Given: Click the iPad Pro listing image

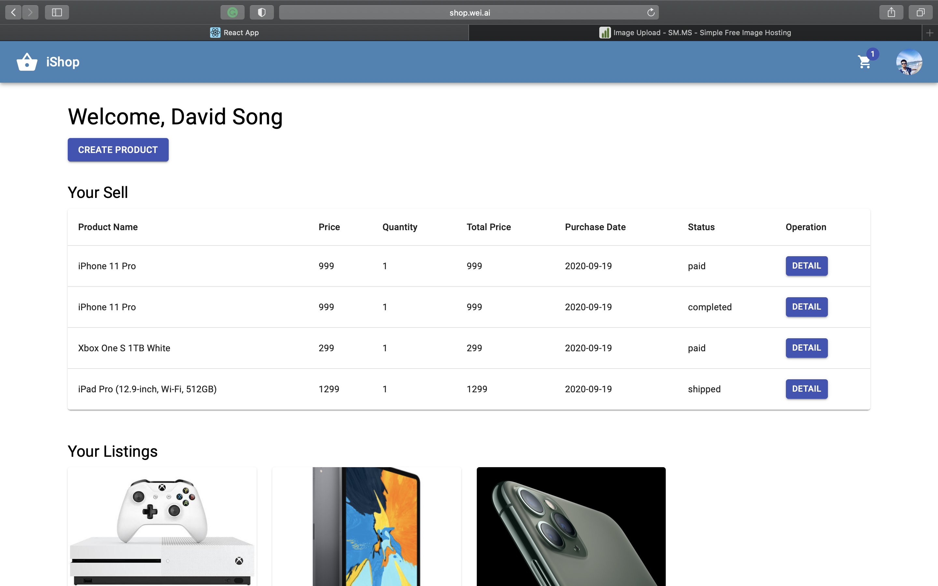Looking at the screenshot, I should (367, 527).
